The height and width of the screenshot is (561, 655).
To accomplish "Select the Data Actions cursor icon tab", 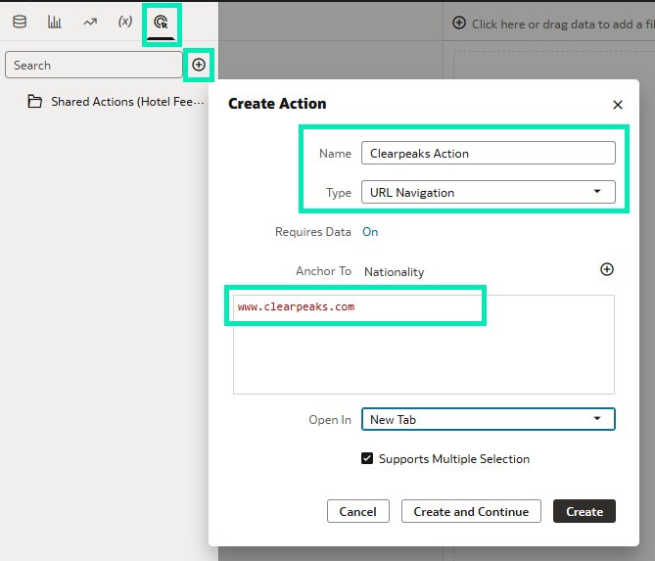I will (x=161, y=23).
